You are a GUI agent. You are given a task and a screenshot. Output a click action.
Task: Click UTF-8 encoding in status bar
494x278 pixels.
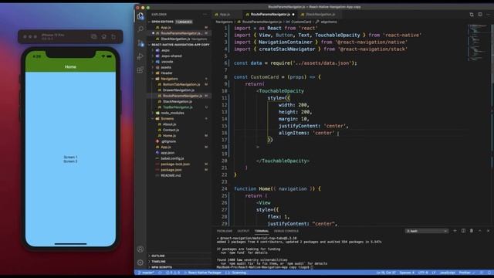[422, 273]
